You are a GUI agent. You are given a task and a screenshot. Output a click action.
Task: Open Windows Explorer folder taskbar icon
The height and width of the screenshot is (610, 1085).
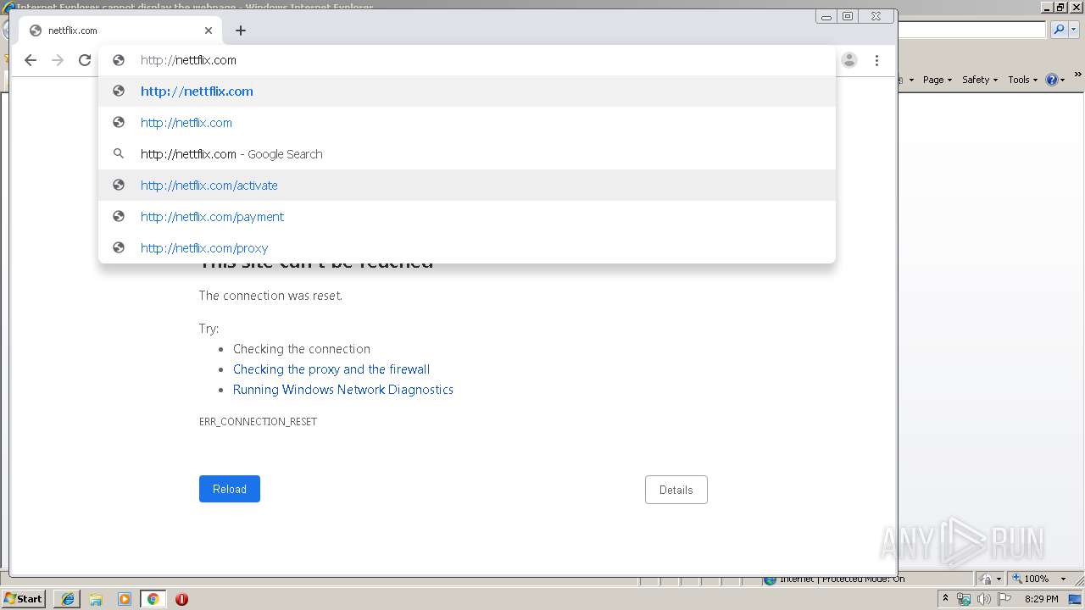96,599
